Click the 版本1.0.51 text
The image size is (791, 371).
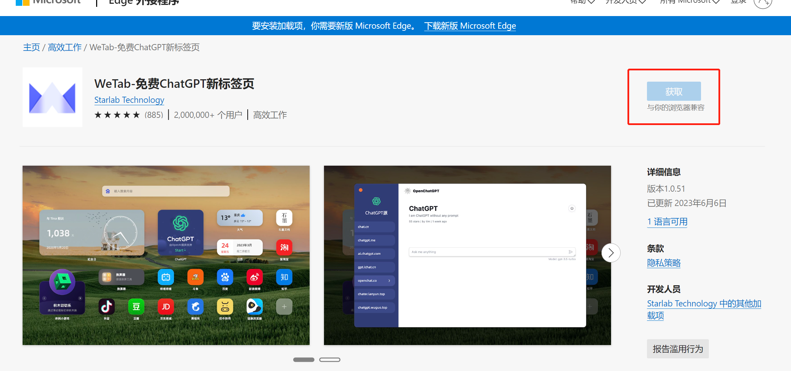pyautogui.click(x=666, y=189)
